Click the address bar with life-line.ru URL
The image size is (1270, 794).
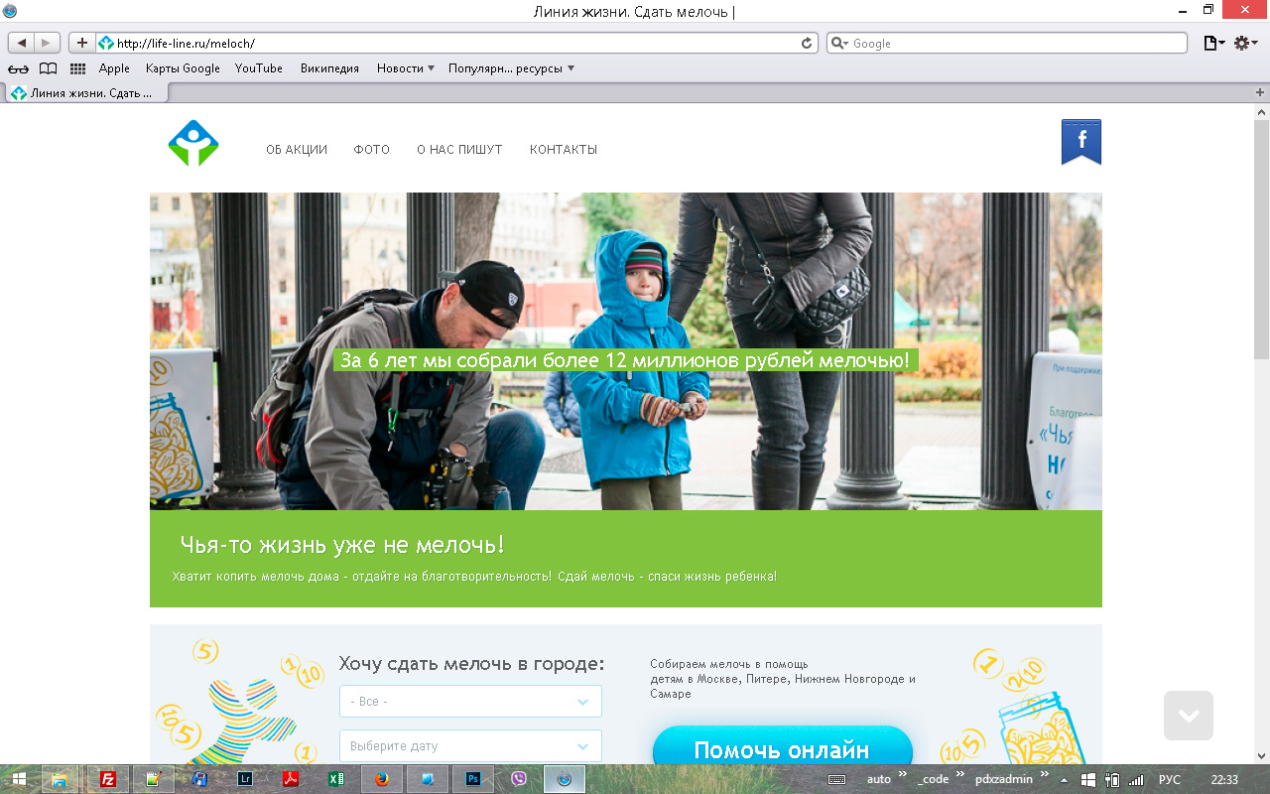pos(457,43)
